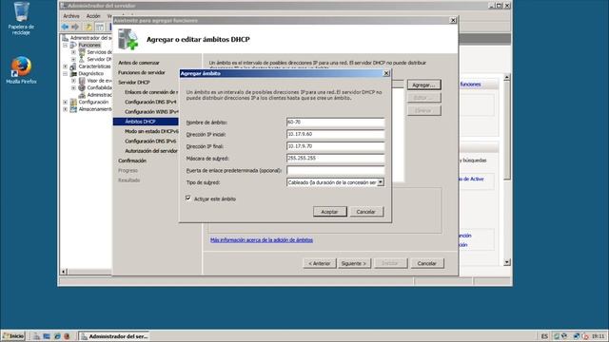
Task: Click the ES language indicator in tray
Action: pos(544,336)
